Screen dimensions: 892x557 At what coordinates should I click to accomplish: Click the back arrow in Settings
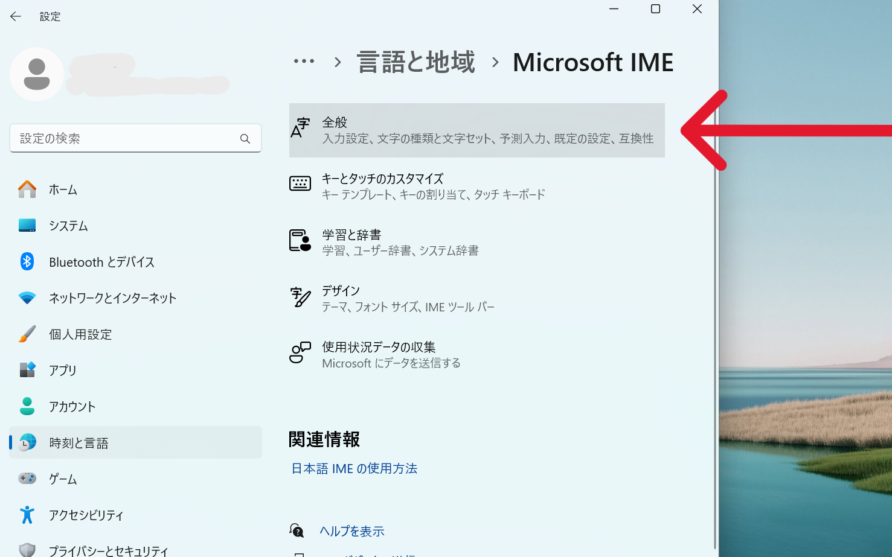[16, 16]
